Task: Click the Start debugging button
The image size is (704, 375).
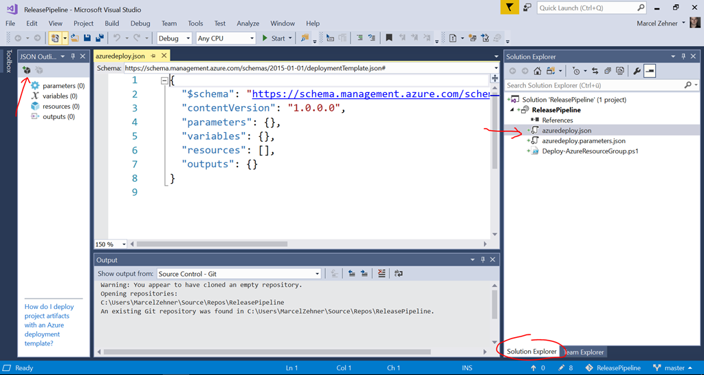Action: pyautogui.click(x=274, y=39)
